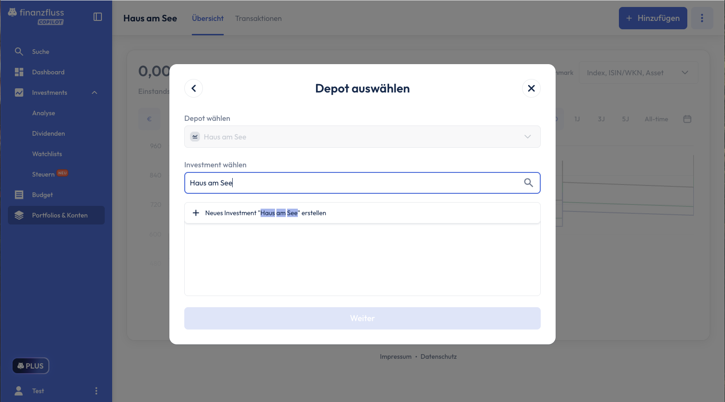
Task: Switch to the Transaktionen tab
Action: tap(258, 19)
